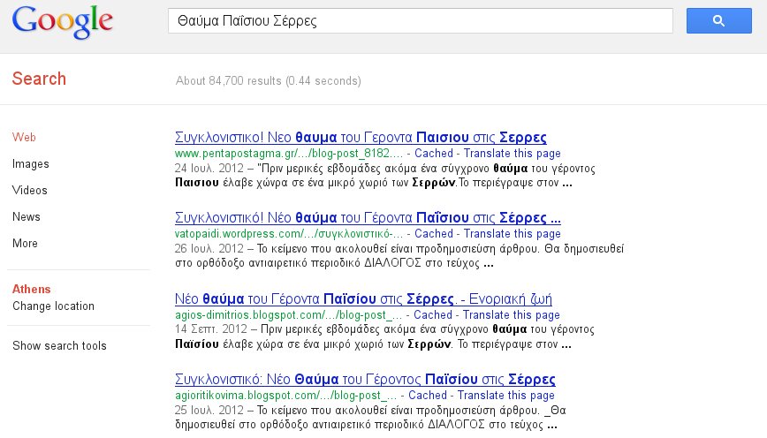Select the Web search category
Screen dimensions: 767x438
24,138
